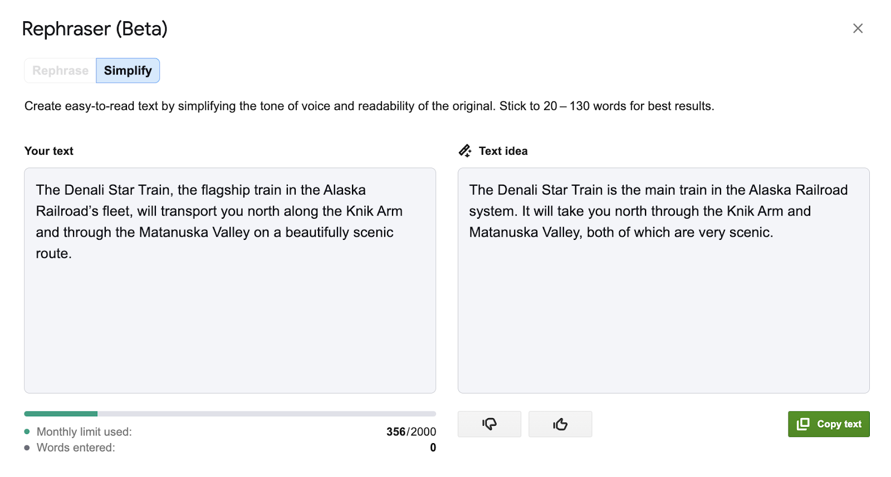Screen dimensions: 891x477
Task: Click the gray dot beside Words entered
Action: pyautogui.click(x=27, y=448)
